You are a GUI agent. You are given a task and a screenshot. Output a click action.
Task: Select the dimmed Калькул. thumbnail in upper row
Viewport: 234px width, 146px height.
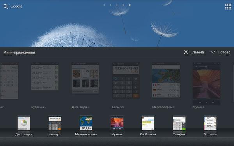126,81
